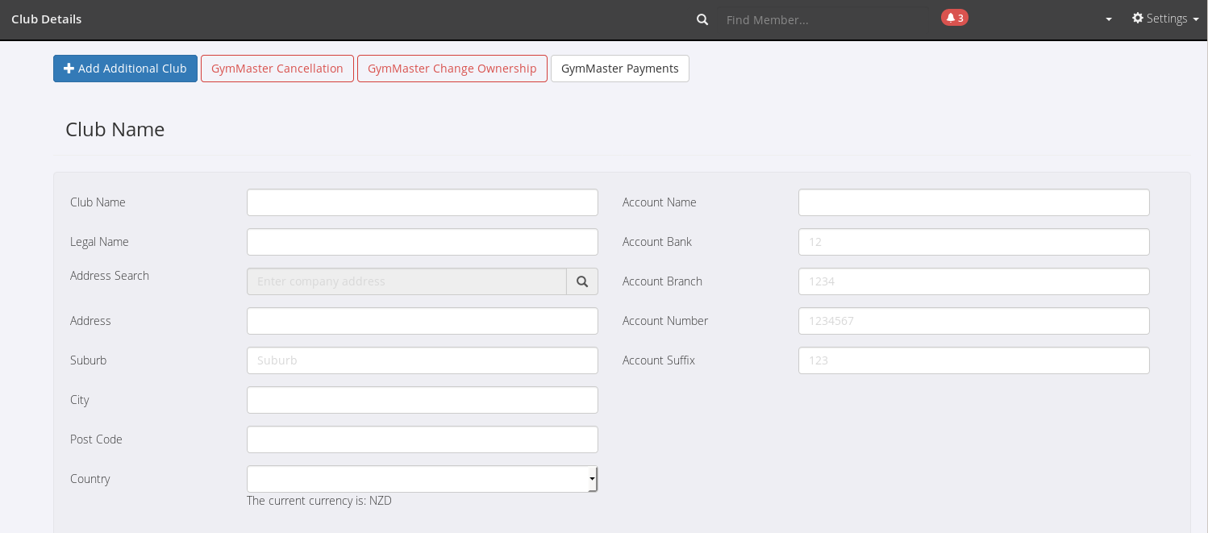Screen dimensions: 1208x533
Task: Click the Account Number field
Action: point(973,321)
